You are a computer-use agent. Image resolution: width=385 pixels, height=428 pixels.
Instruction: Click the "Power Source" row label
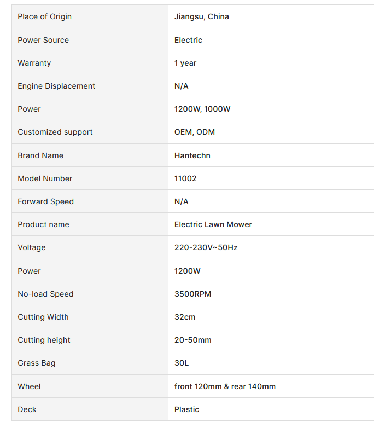tap(43, 40)
